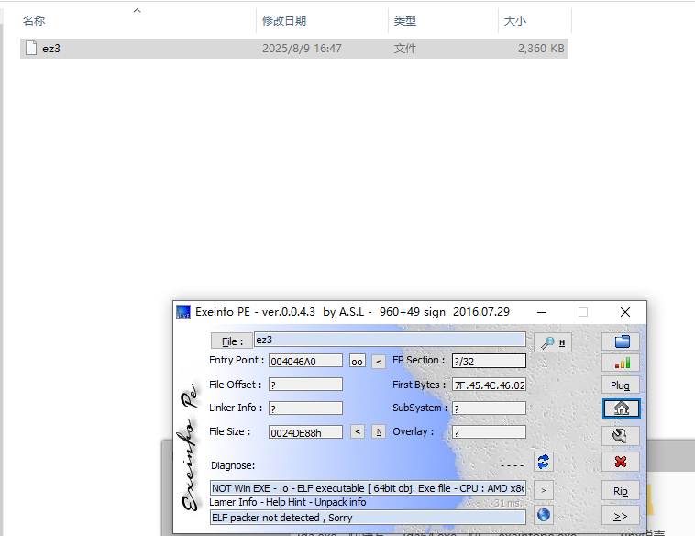
Task: Close the Exeinfo PE window
Action: [x=625, y=312]
